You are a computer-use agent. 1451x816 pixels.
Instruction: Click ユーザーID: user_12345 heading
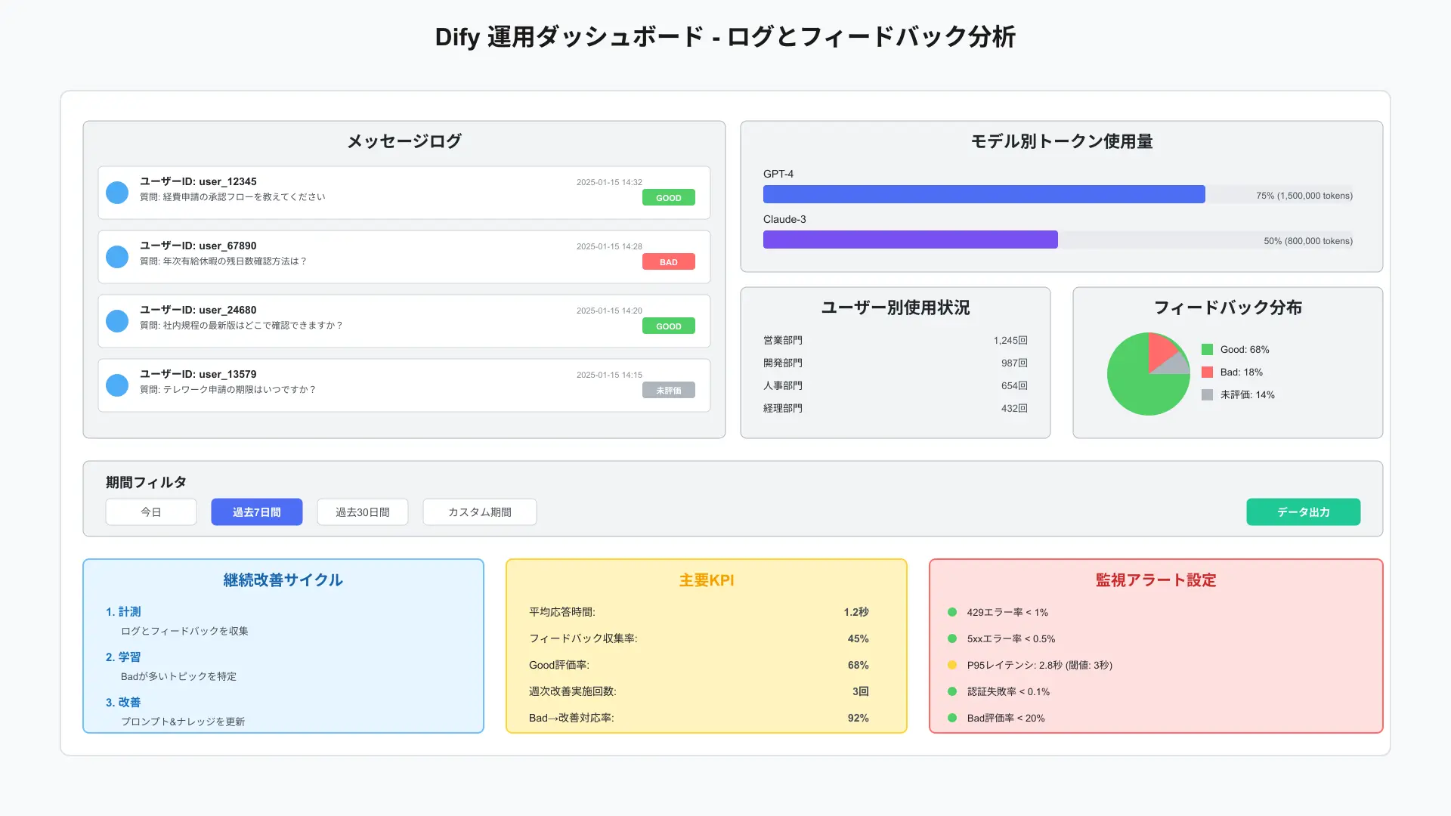(x=198, y=181)
